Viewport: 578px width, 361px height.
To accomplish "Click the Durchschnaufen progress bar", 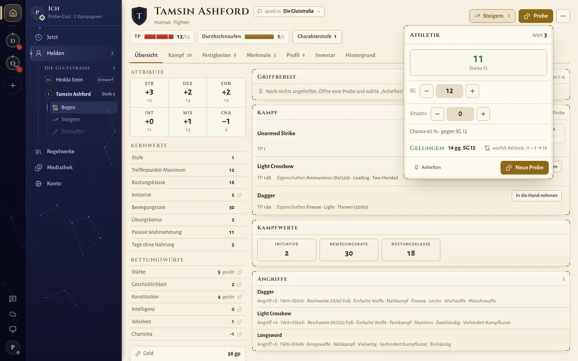I will tap(259, 37).
